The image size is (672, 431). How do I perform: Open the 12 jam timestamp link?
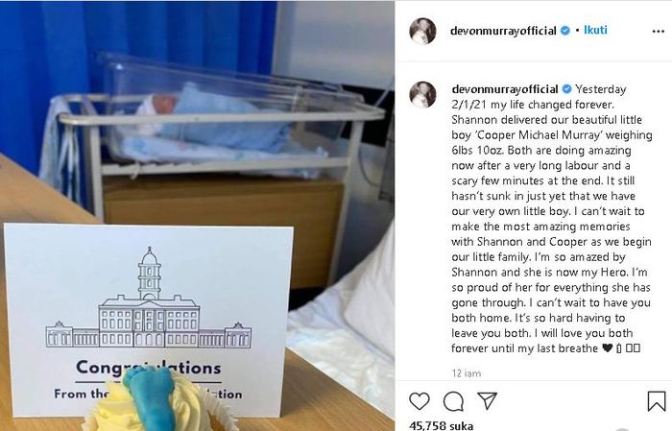(467, 373)
